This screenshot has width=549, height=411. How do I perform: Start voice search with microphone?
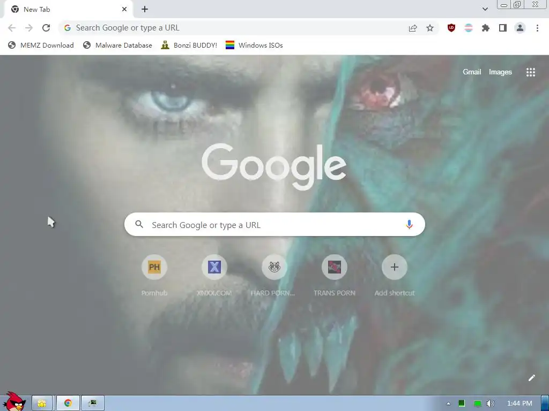pyautogui.click(x=409, y=224)
